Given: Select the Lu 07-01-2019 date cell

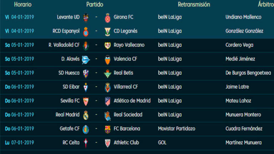Looking at the screenshot, I should 20,143.
